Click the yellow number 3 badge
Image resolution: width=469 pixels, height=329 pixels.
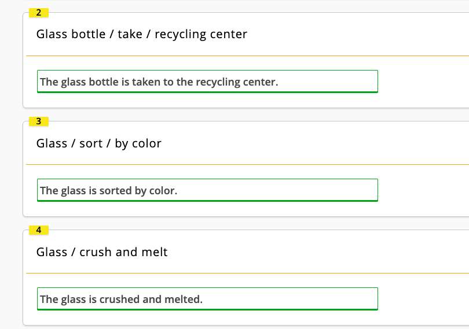(39, 121)
